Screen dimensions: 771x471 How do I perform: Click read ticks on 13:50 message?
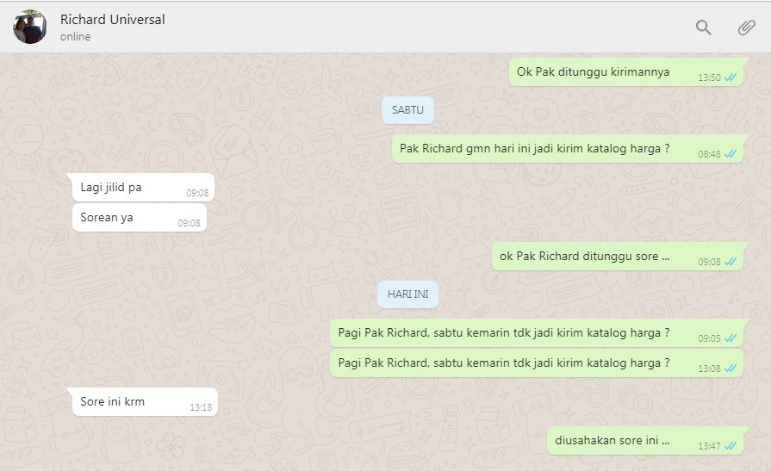pyautogui.click(x=731, y=77)
